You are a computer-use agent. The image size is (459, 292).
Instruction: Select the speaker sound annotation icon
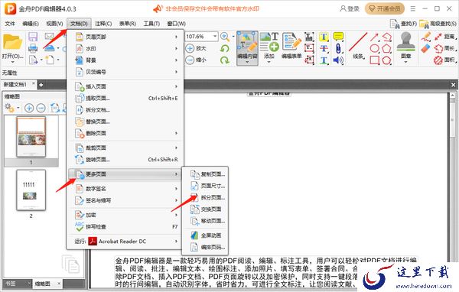[x=338, y=60]
